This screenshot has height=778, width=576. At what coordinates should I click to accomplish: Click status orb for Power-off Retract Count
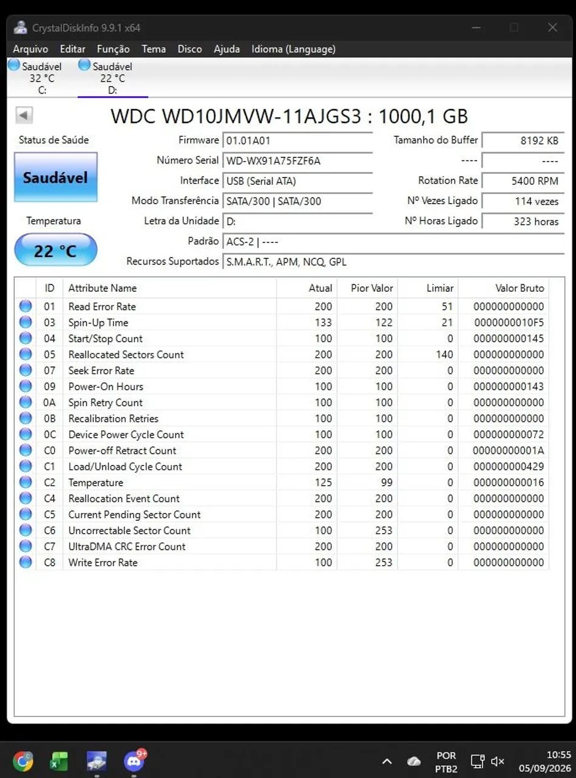(x=25, y=450)
